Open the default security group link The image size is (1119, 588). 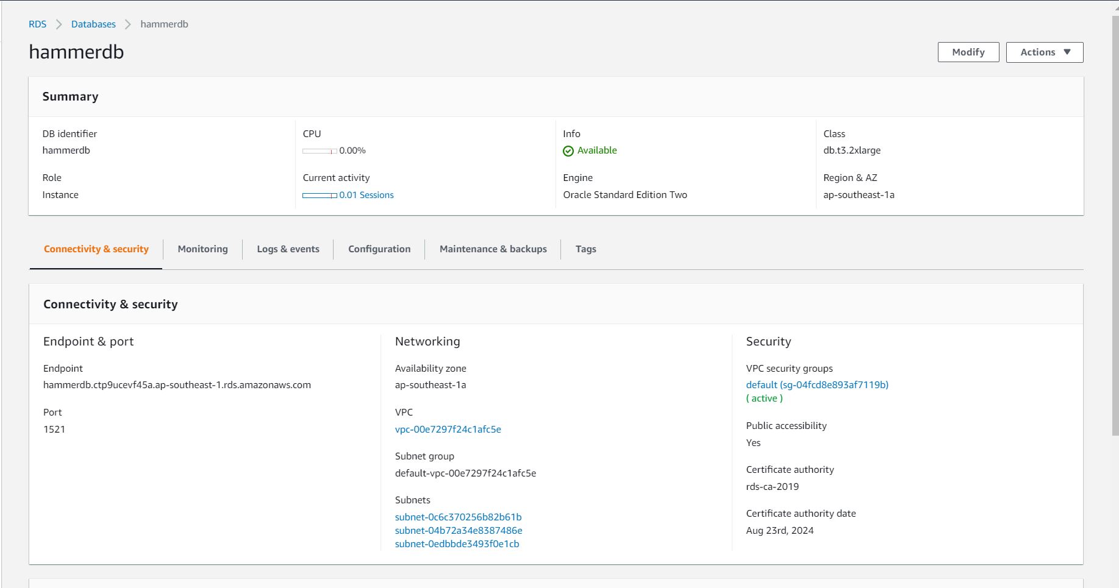(x=817, y=385)
